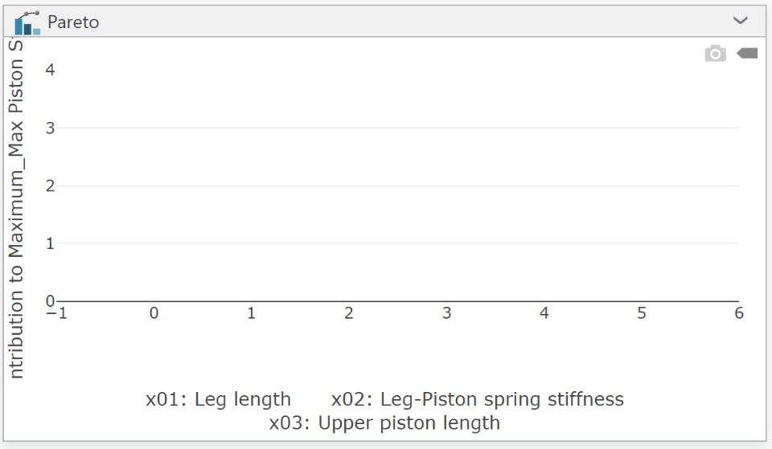Select x02: Leg-Piston spring stiffness legend entry
The width and height of the screenshot is (772, 449).
(x=478, y=399)
